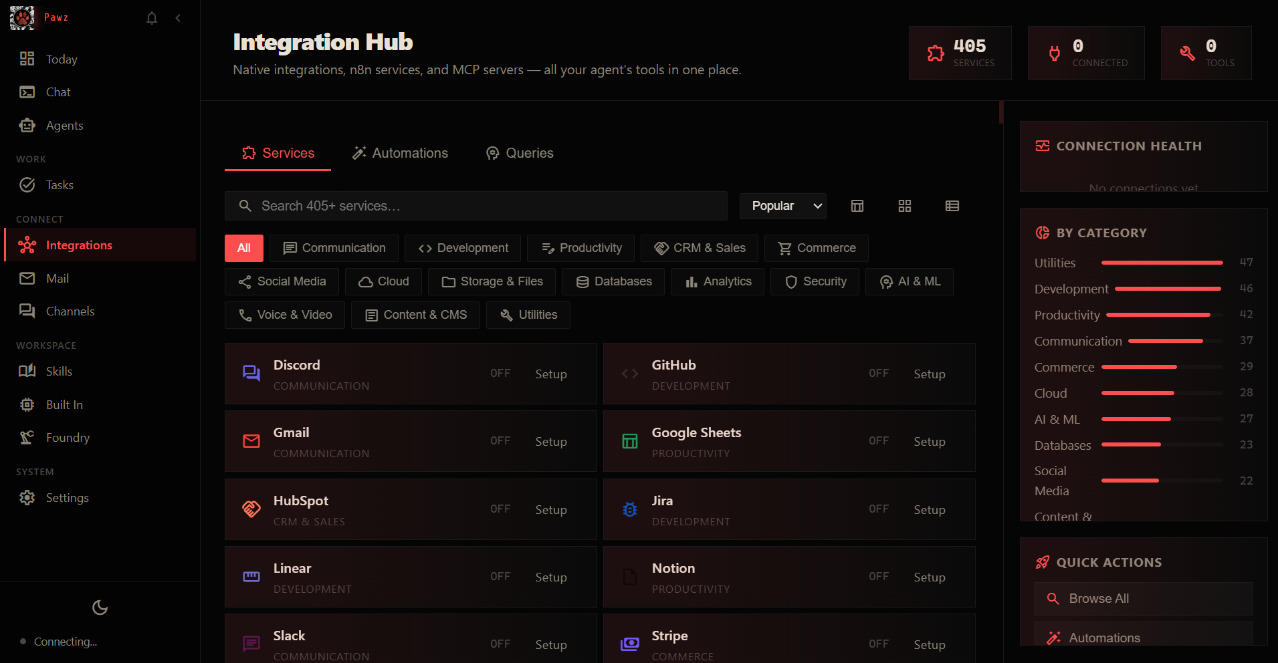Collapse the sidebar with the chevron
Screen dimensions: 1278x663
pos(178,18)
